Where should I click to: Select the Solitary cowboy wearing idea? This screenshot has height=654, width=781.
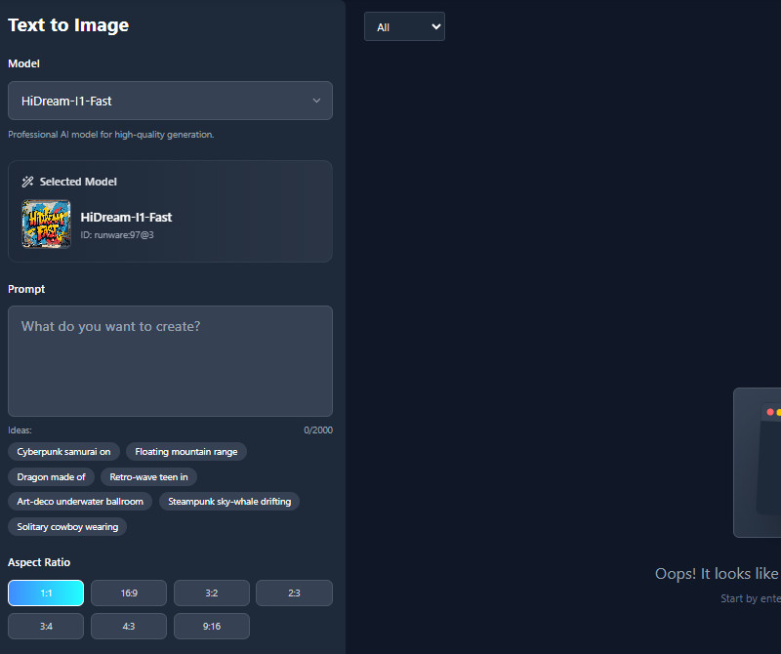(67, 527)
